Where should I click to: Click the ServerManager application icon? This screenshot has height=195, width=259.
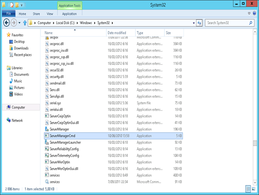click(x=47, y=129)
